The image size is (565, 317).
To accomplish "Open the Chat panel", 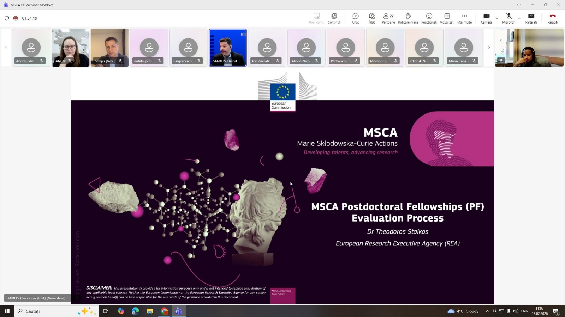I will (355, 18).
